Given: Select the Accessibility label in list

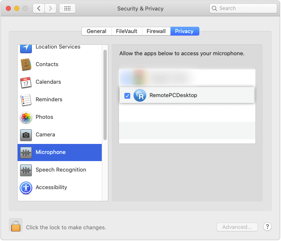Looking at the screenshot, I should tap(51, 187).
